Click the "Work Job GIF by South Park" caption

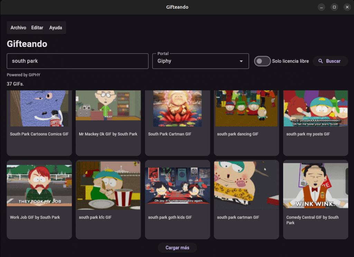tap(35, 217)
